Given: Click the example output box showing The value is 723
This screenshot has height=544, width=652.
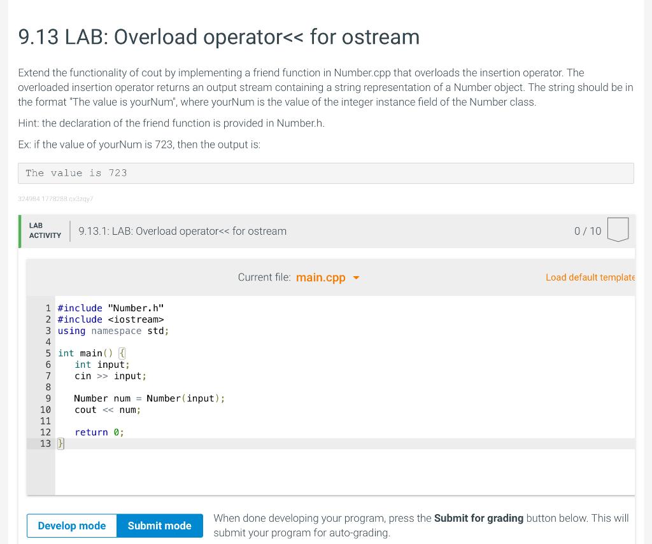Looking at the screenshot, I should [x=326, y=172].
